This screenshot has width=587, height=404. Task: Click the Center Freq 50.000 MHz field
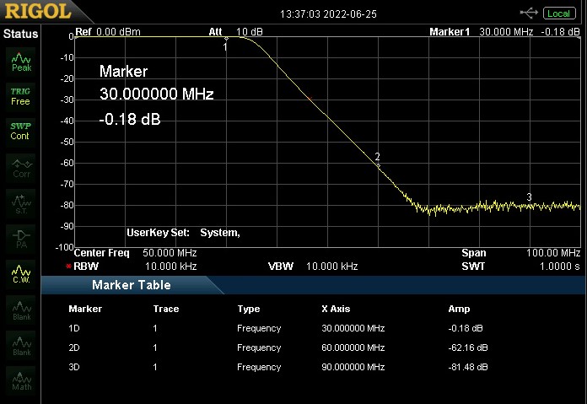coord(135,253)
